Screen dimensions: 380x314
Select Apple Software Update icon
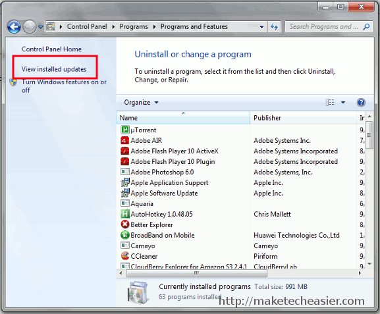point(125,193)
